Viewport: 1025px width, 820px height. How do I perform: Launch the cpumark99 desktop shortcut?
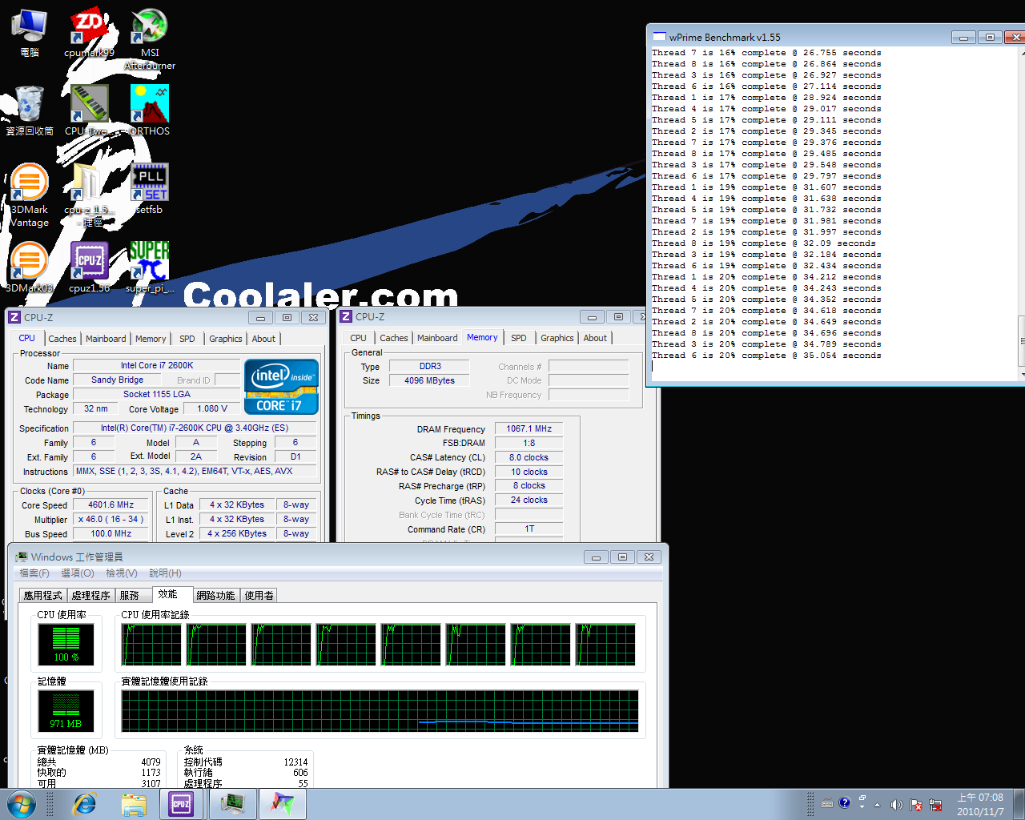pyautogui.click(x=89, y=34)
